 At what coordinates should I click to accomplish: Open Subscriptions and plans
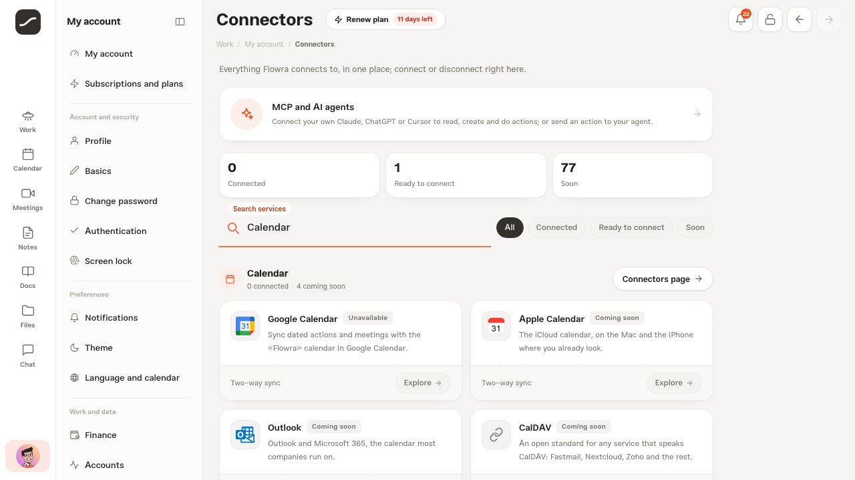tap(128, 84)
